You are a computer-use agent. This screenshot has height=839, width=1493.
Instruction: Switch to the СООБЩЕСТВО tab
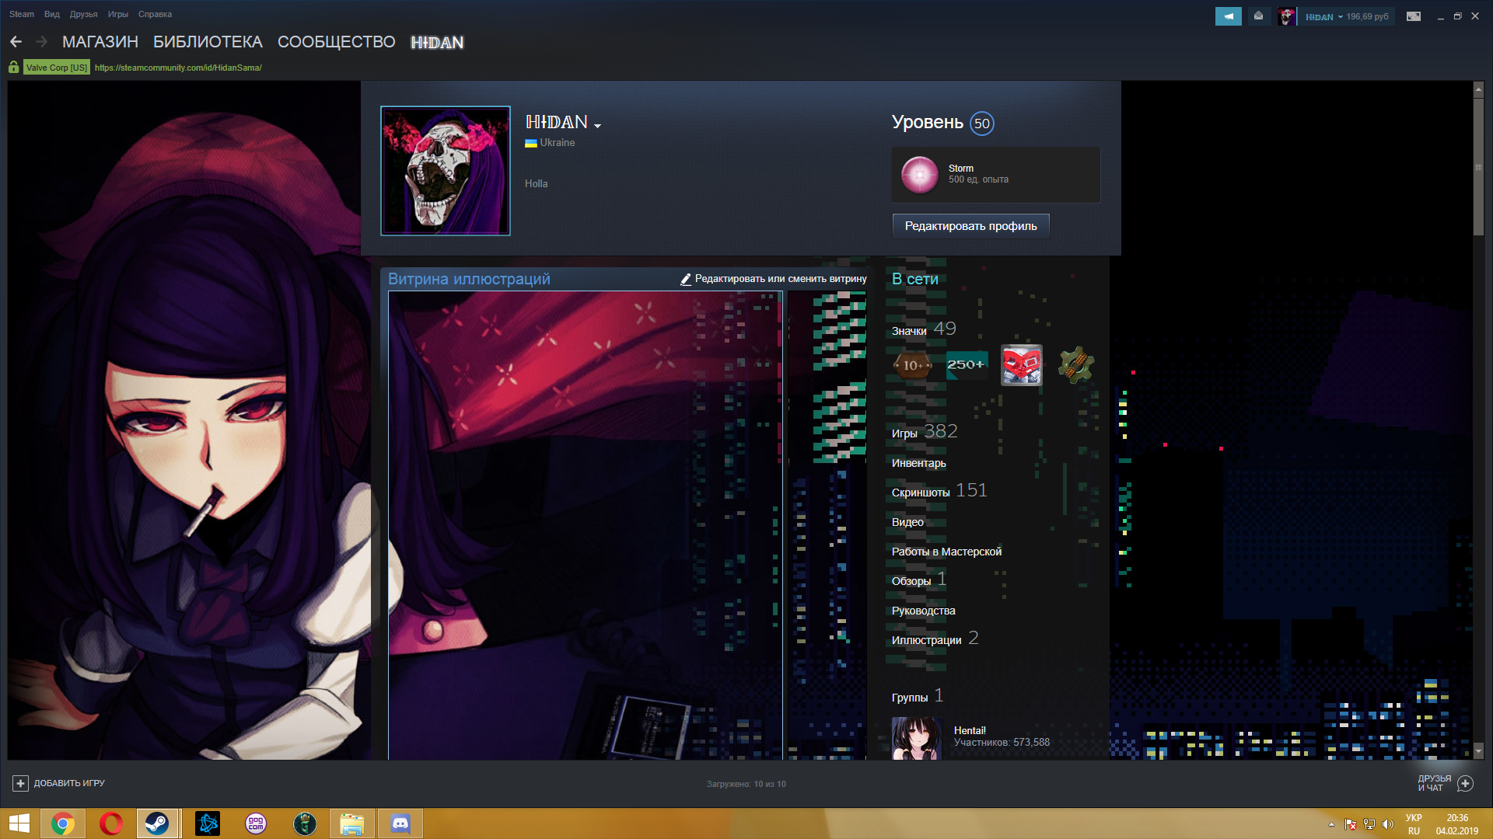(x=337, y=42)
